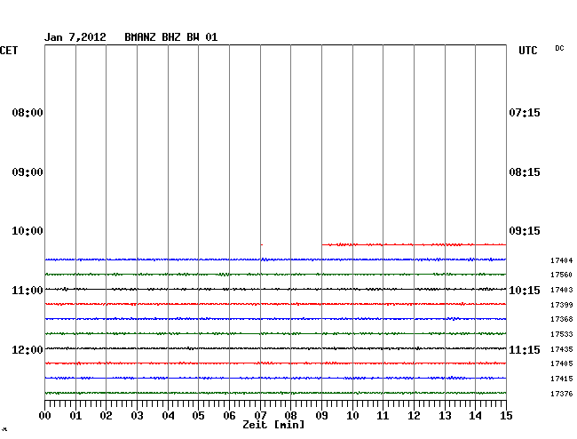The image size is (577, 439).
Task: Click the blue seismic trace with DC 17415
Action: click(275, 378)
